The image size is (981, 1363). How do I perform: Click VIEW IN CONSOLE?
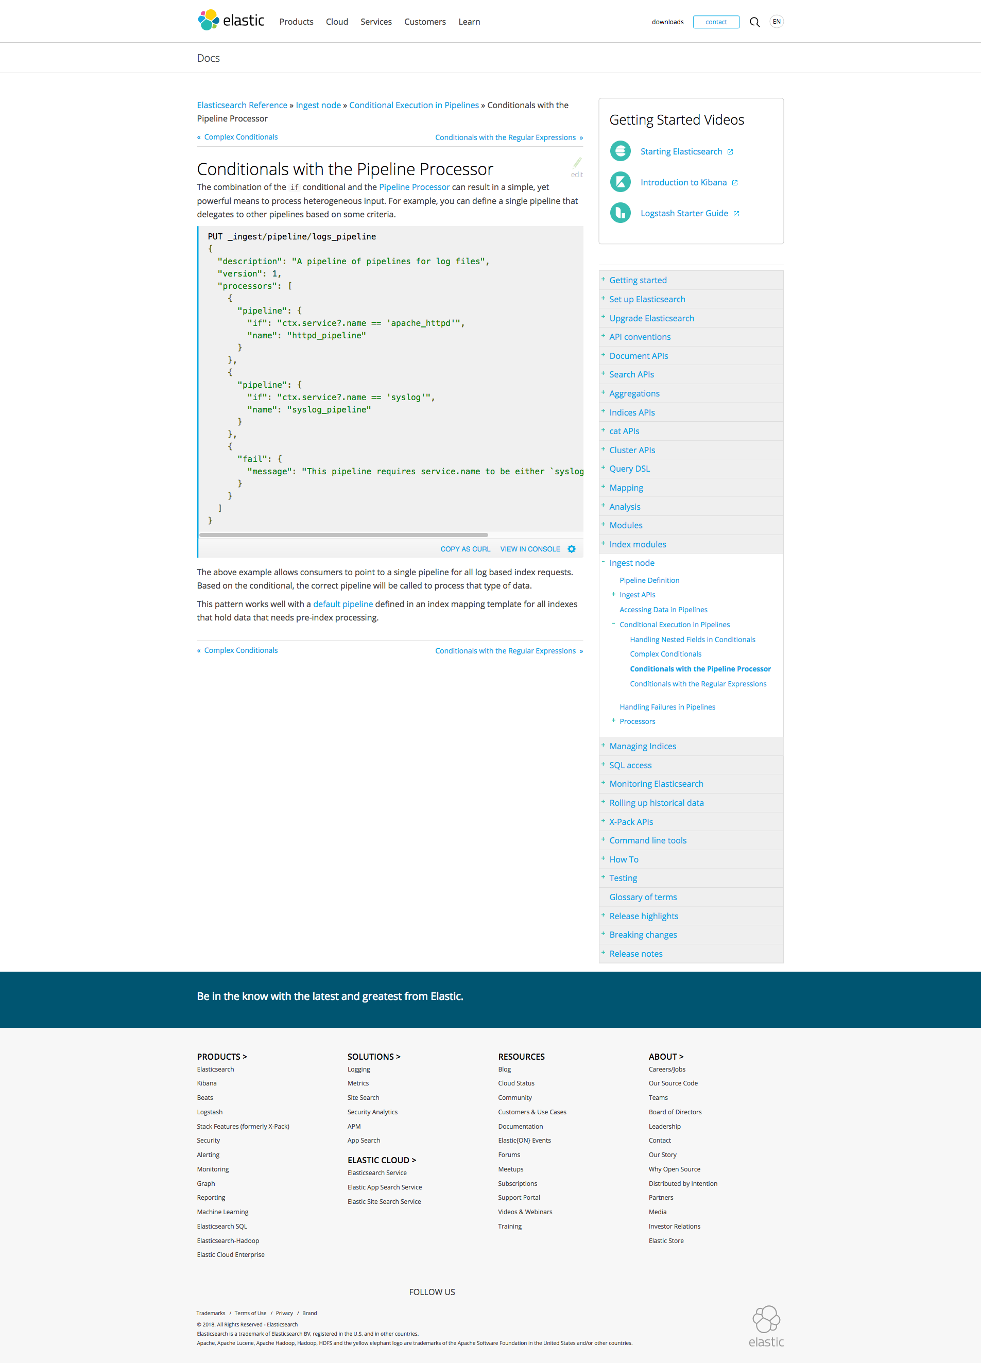pyautogui.click(x=530, y=549)
